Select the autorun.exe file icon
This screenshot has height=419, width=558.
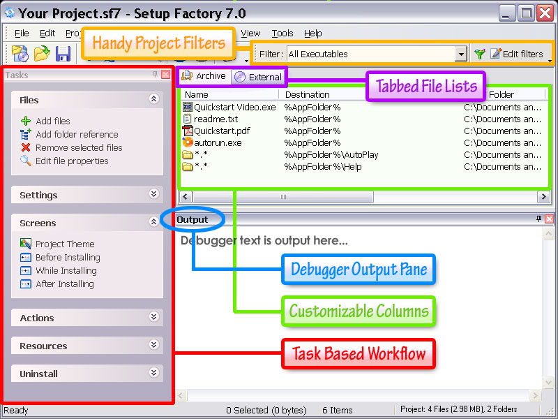coord(188,142)
